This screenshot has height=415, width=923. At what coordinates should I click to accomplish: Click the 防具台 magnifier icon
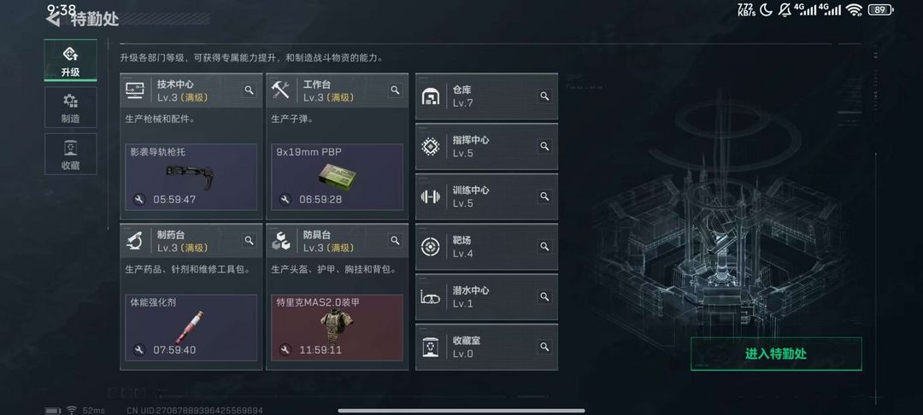click(395, 241)
